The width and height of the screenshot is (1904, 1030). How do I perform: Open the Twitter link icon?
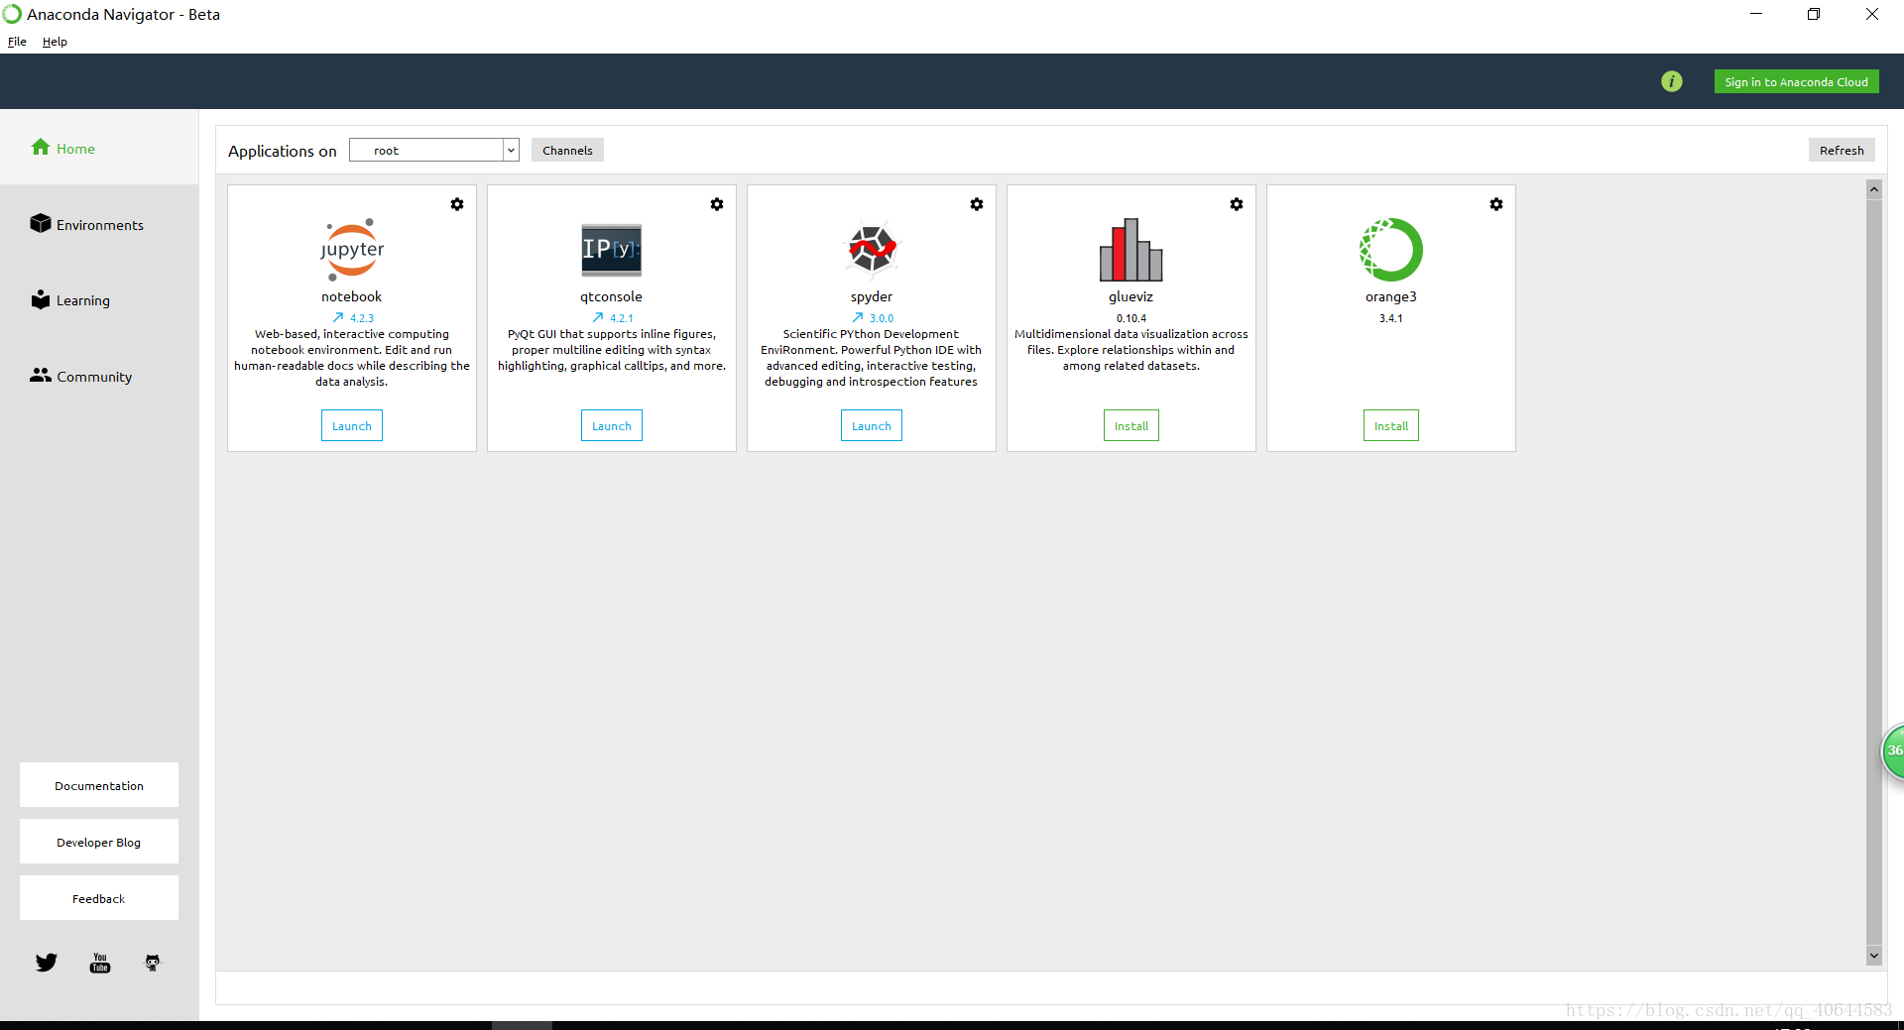point(47,963)
